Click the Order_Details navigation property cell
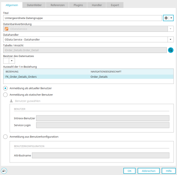Image resolution: width=177 pixels, height=175 pixels. 131,77
